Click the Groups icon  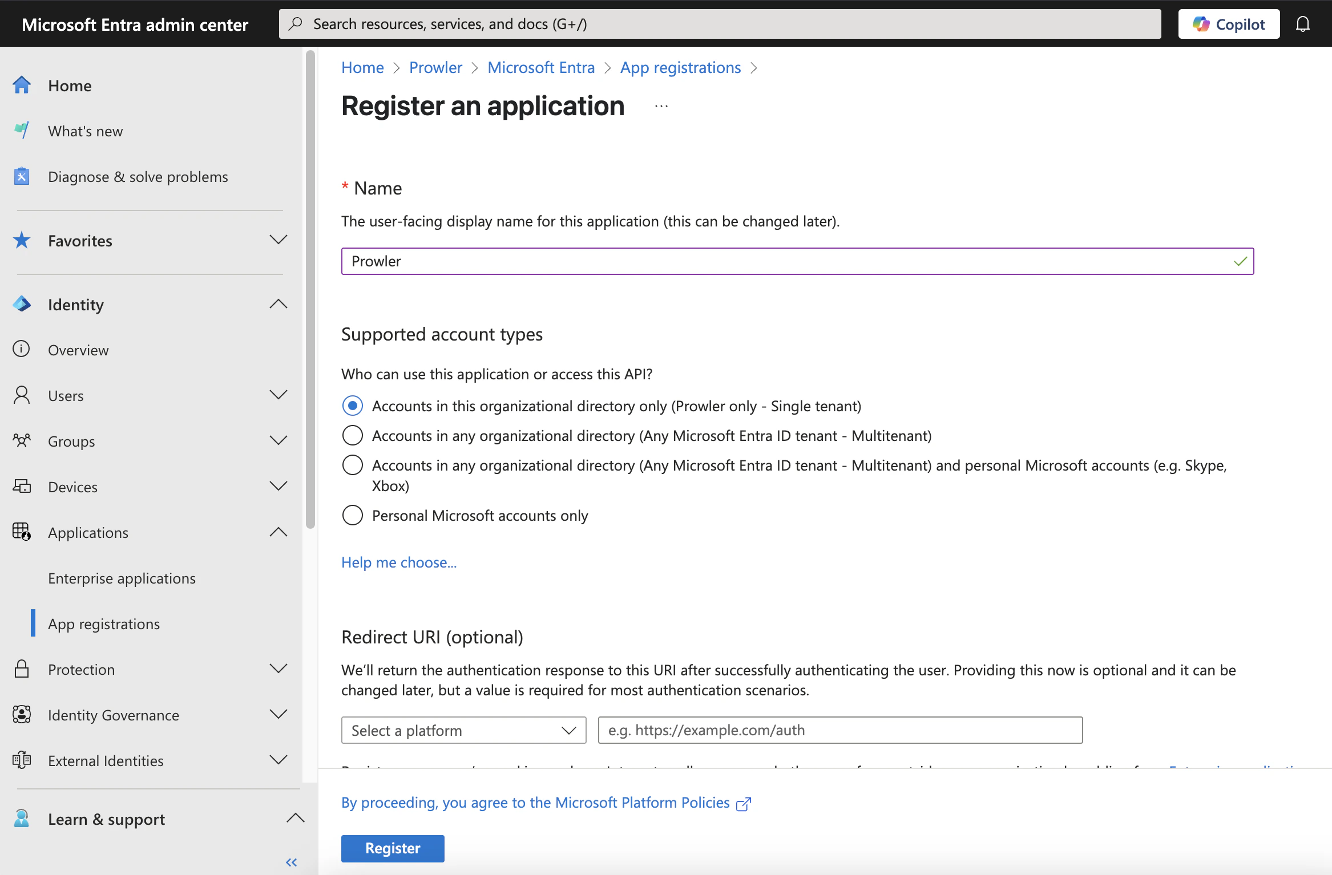coord(22,440)
